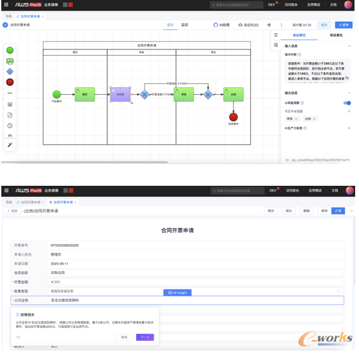Image resolution: width=359 pixels, height=353 pixels.
Task: Remove the 审核 tag from 可见节点范围
Action: 296,119
